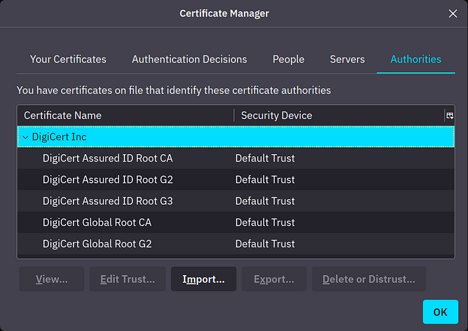Sort by Security Device column header
Viewport: 468px width, 331px height.
tap(340, 115)
